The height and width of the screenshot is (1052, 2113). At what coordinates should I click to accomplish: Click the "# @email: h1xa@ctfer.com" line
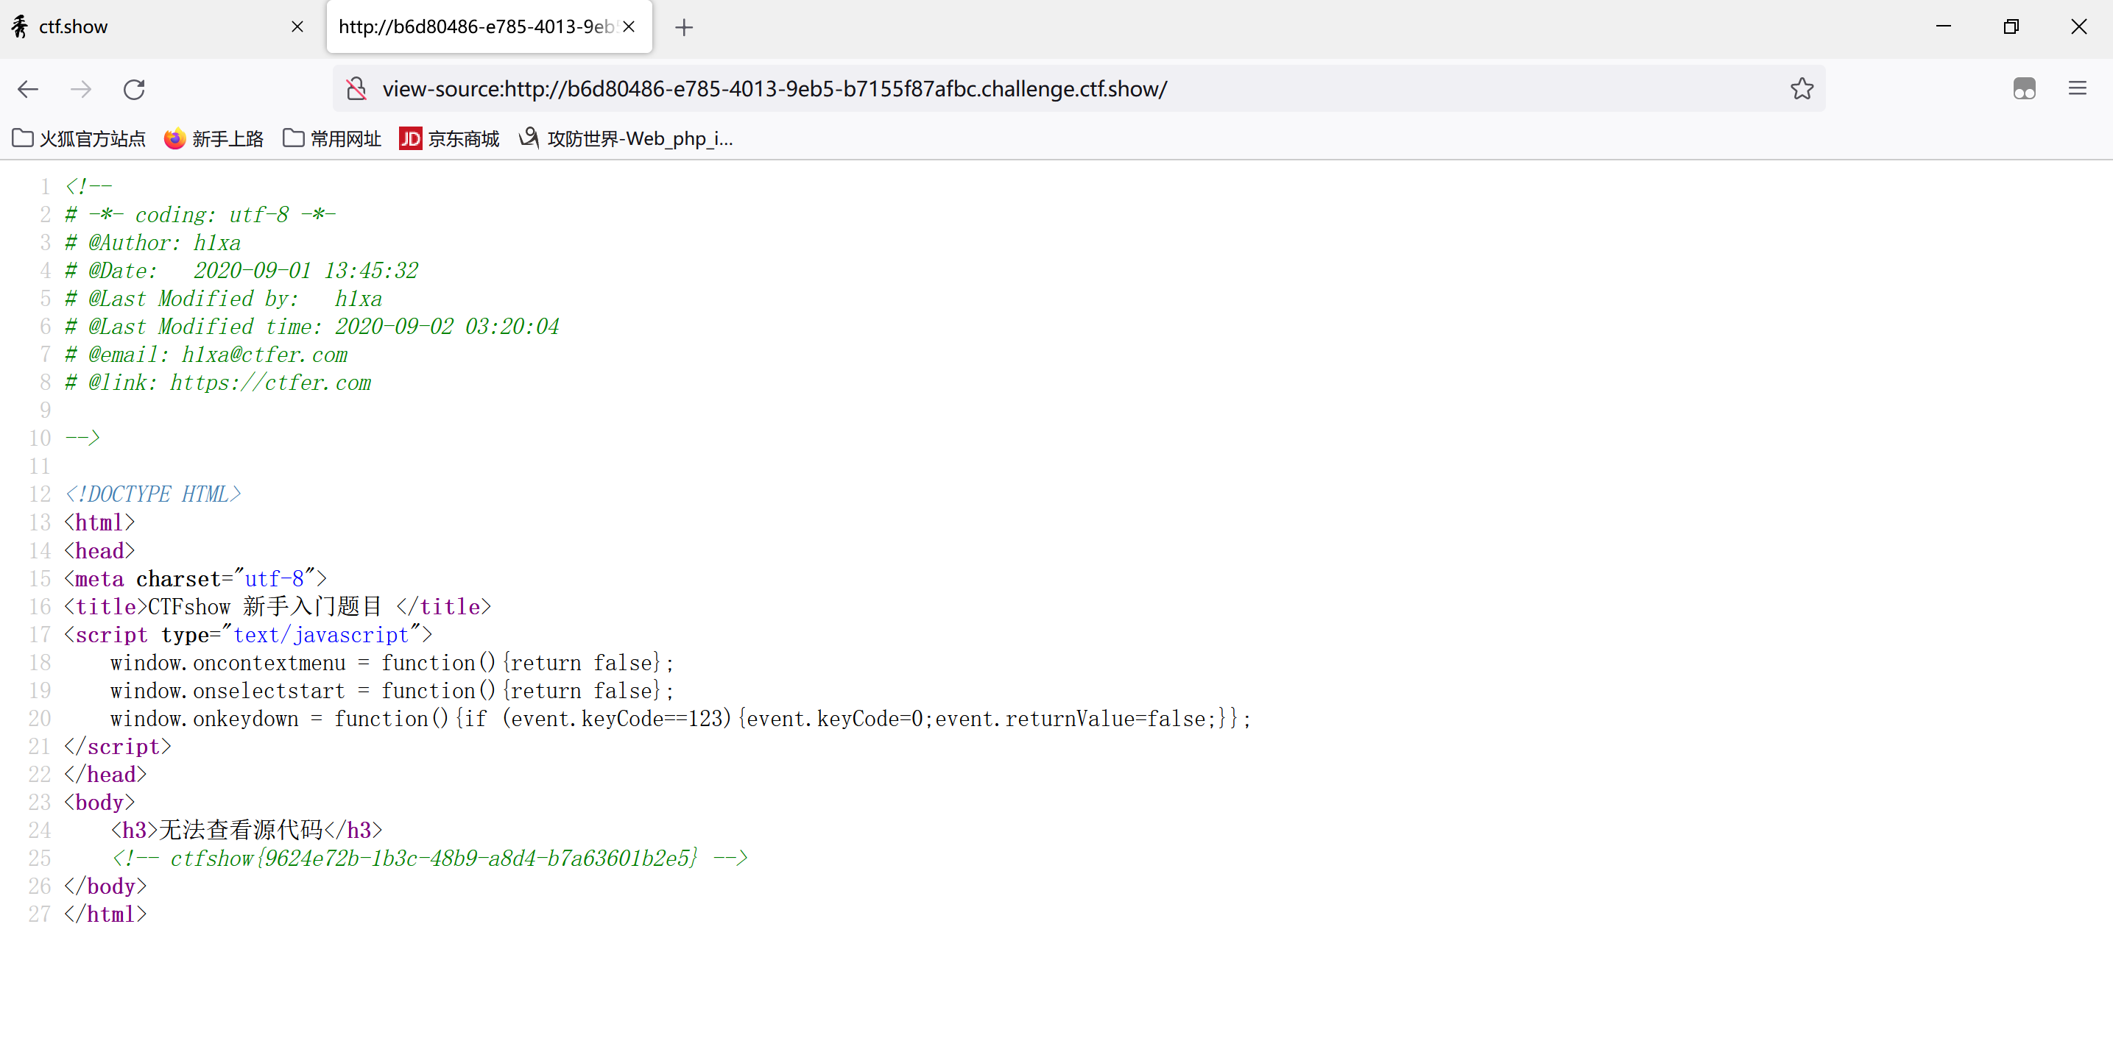click(206, 355)
